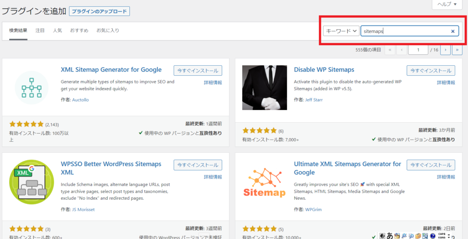Screen dimensions: 468x239
Task: Open the IME help question mark icon
Action: coord(432,236)
